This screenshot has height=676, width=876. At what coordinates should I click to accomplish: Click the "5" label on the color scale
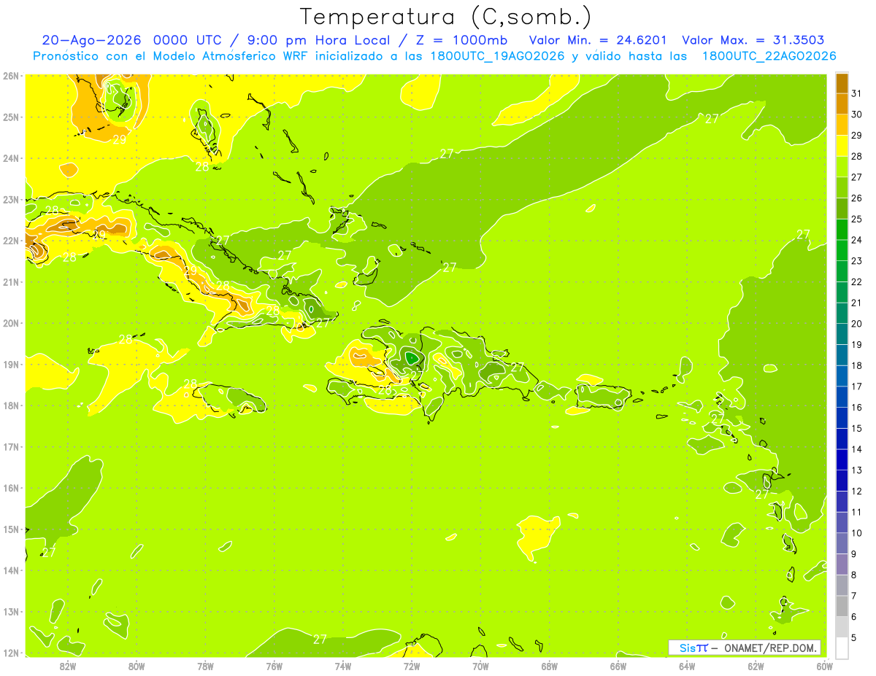point(855,637)
